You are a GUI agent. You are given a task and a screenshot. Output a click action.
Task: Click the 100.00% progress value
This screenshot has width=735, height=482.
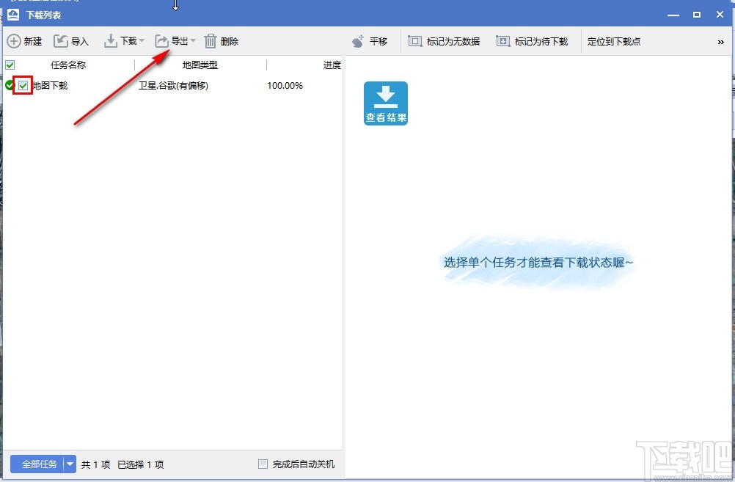tap(285, 85)
